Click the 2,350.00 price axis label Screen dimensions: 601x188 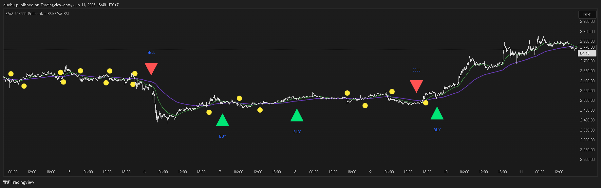(x=587, y=130)
